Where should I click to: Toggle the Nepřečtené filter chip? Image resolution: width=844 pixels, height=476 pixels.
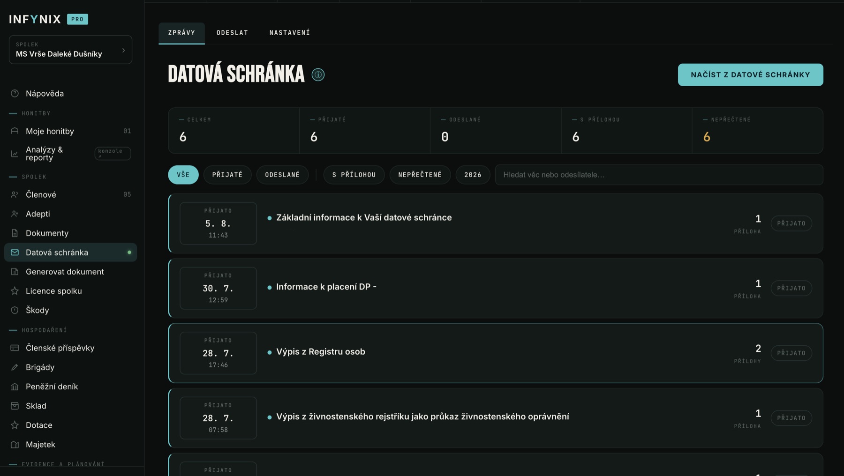(420, 175)
